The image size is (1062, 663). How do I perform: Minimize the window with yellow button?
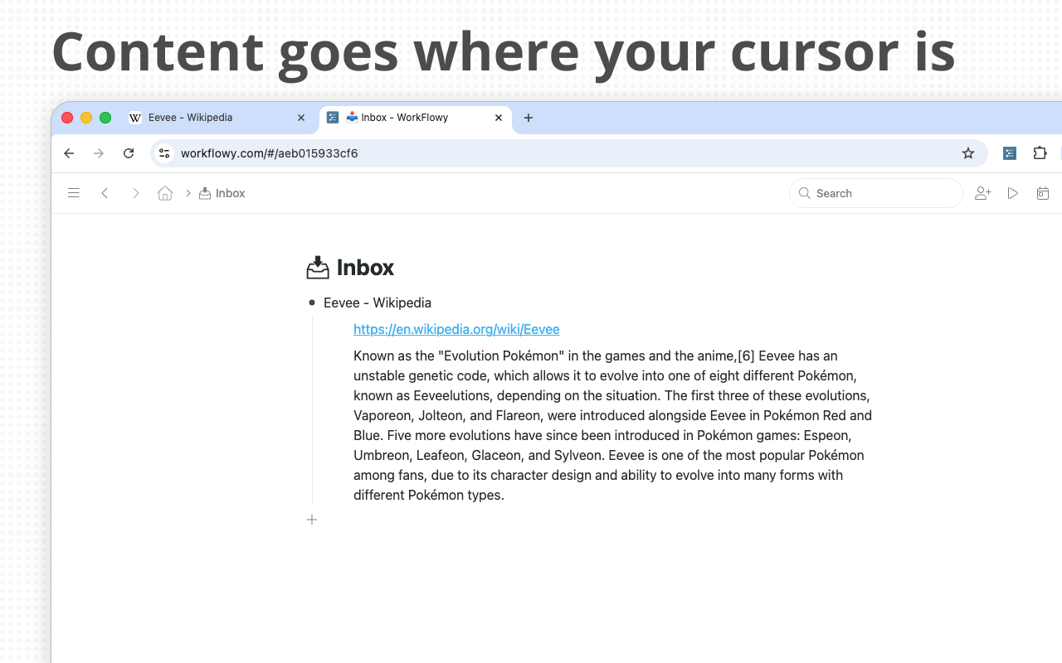(86, 118)
